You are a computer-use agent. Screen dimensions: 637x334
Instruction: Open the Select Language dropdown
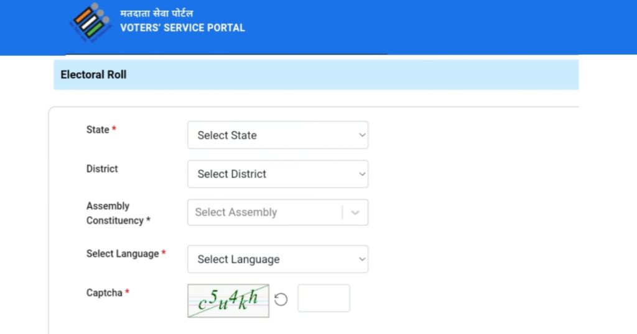(277, 260)
